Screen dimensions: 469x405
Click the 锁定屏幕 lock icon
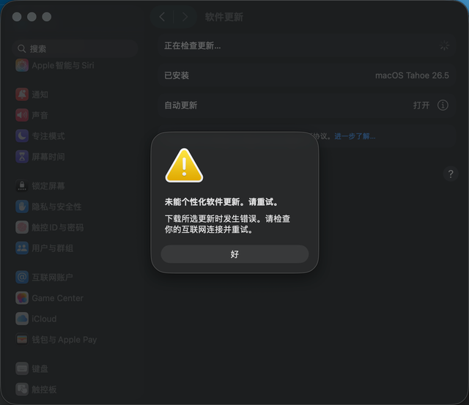click(x=22, y=186)
